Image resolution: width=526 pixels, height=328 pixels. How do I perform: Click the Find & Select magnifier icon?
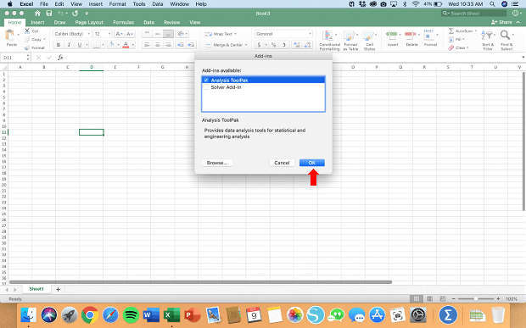(505, 35)
